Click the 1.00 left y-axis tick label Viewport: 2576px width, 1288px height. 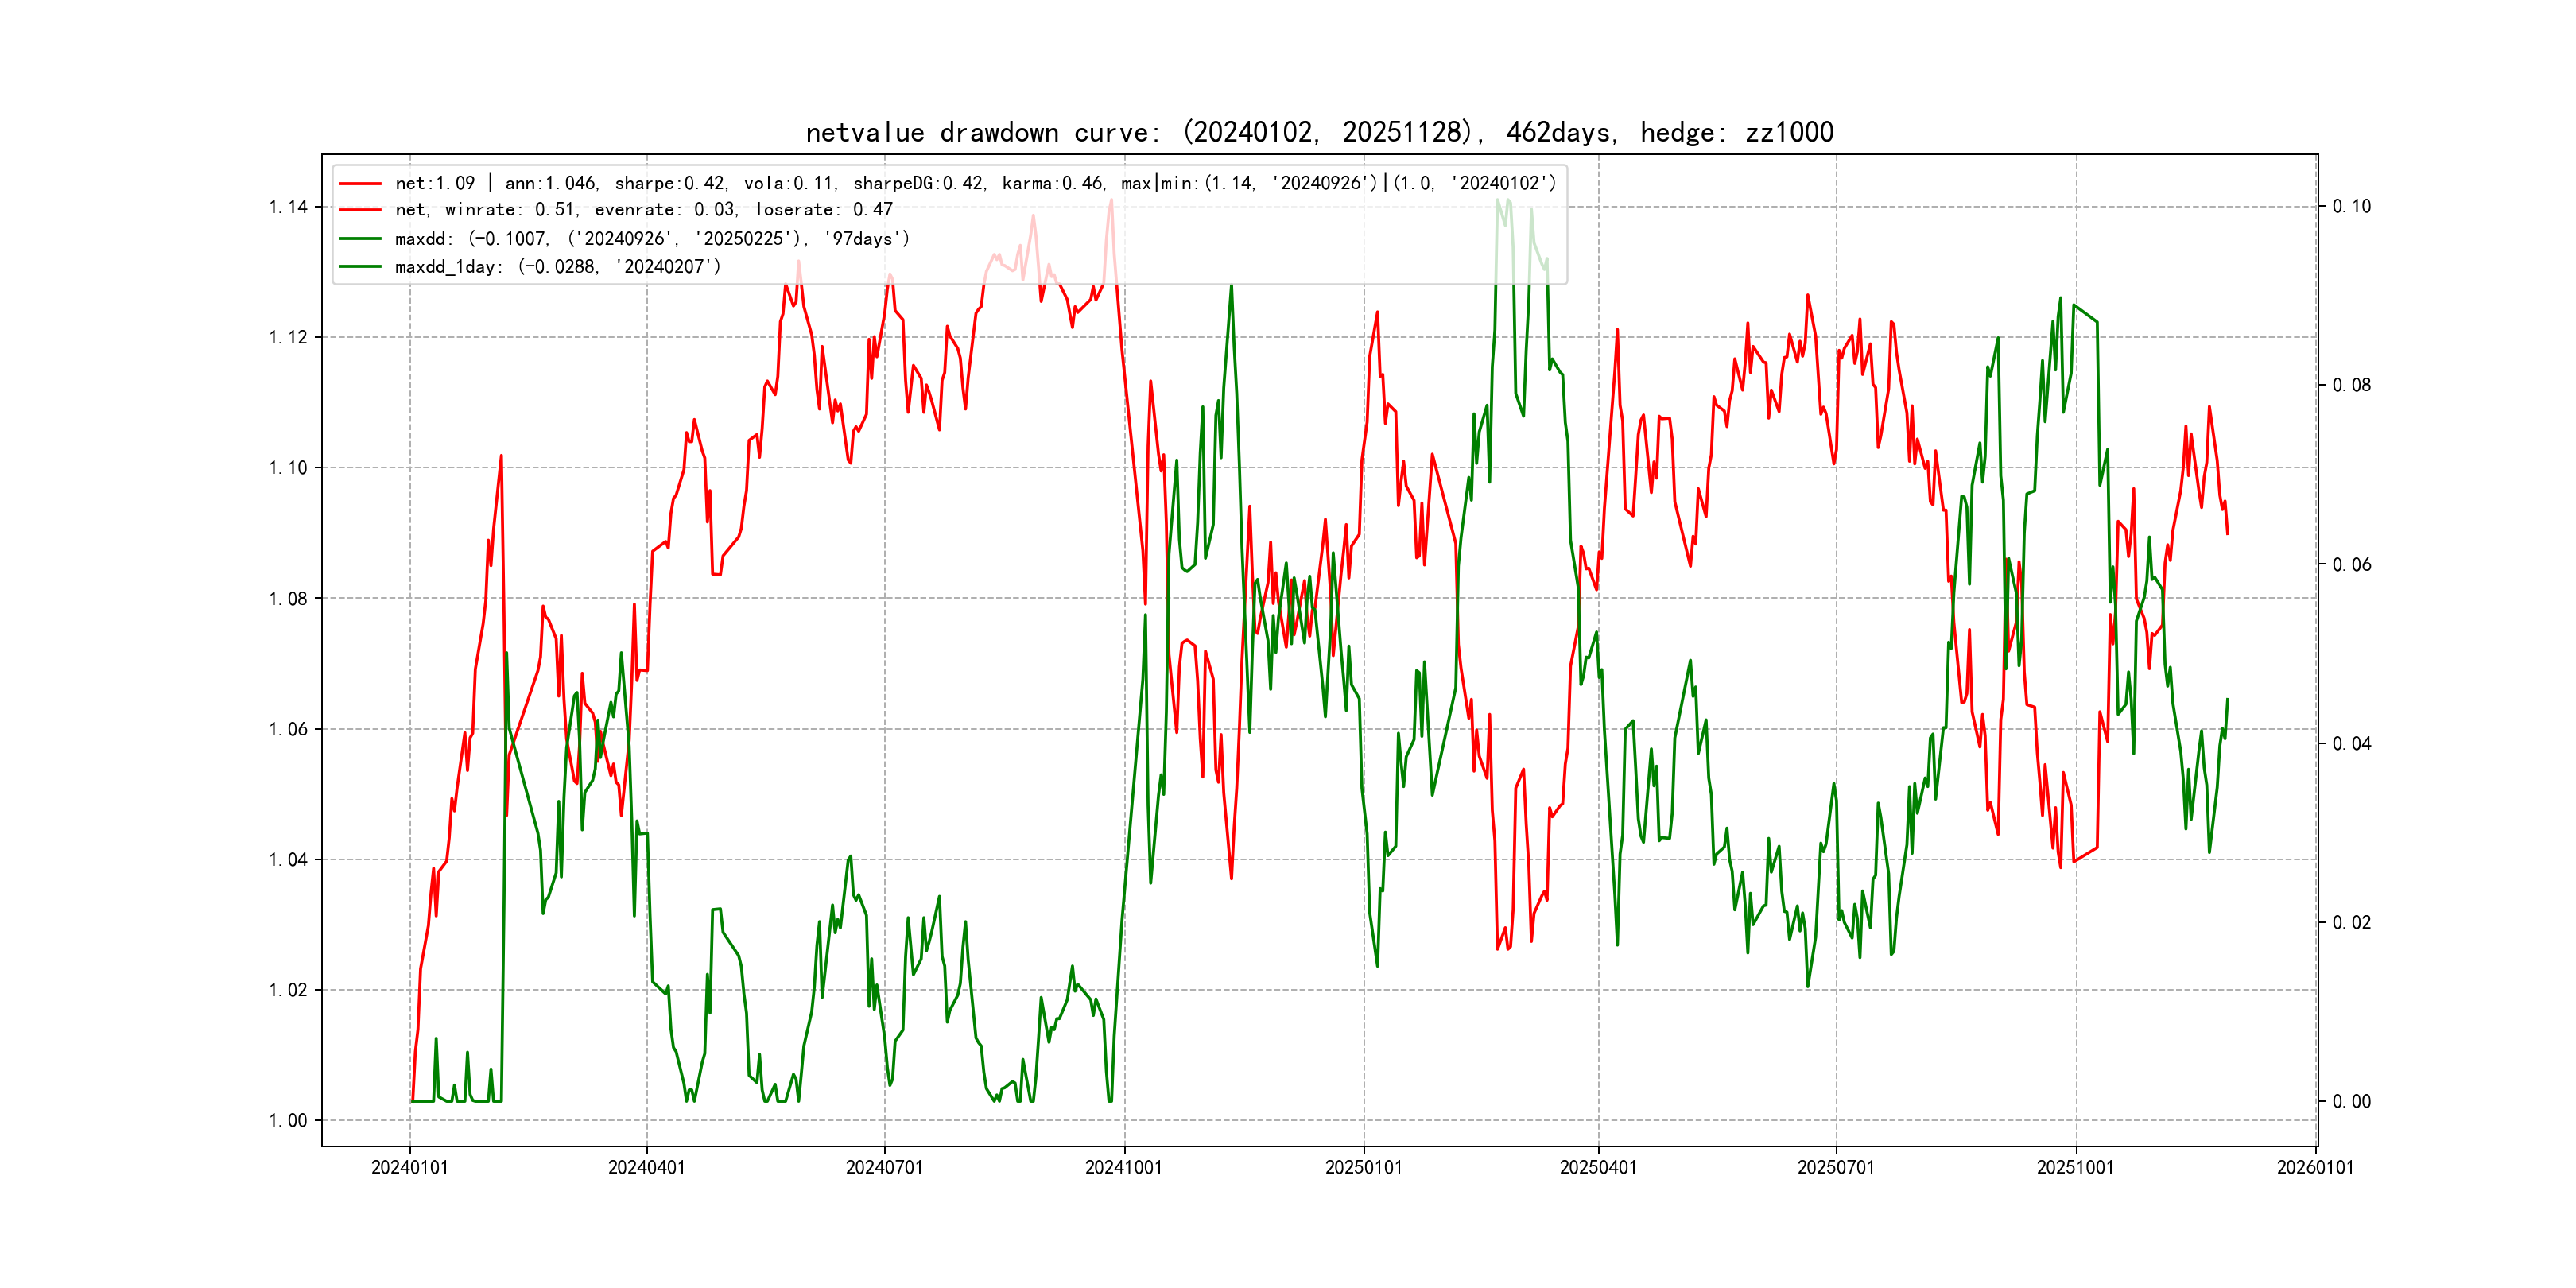click(288, 1121)
